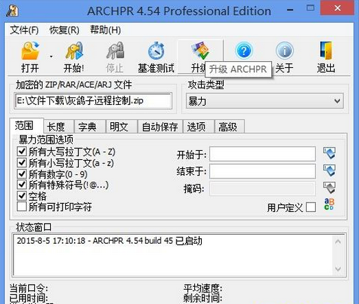This screenshot has height=304, width=359.
Task: Switch to the 范围 tab
Action: click(x=26, y=126)
